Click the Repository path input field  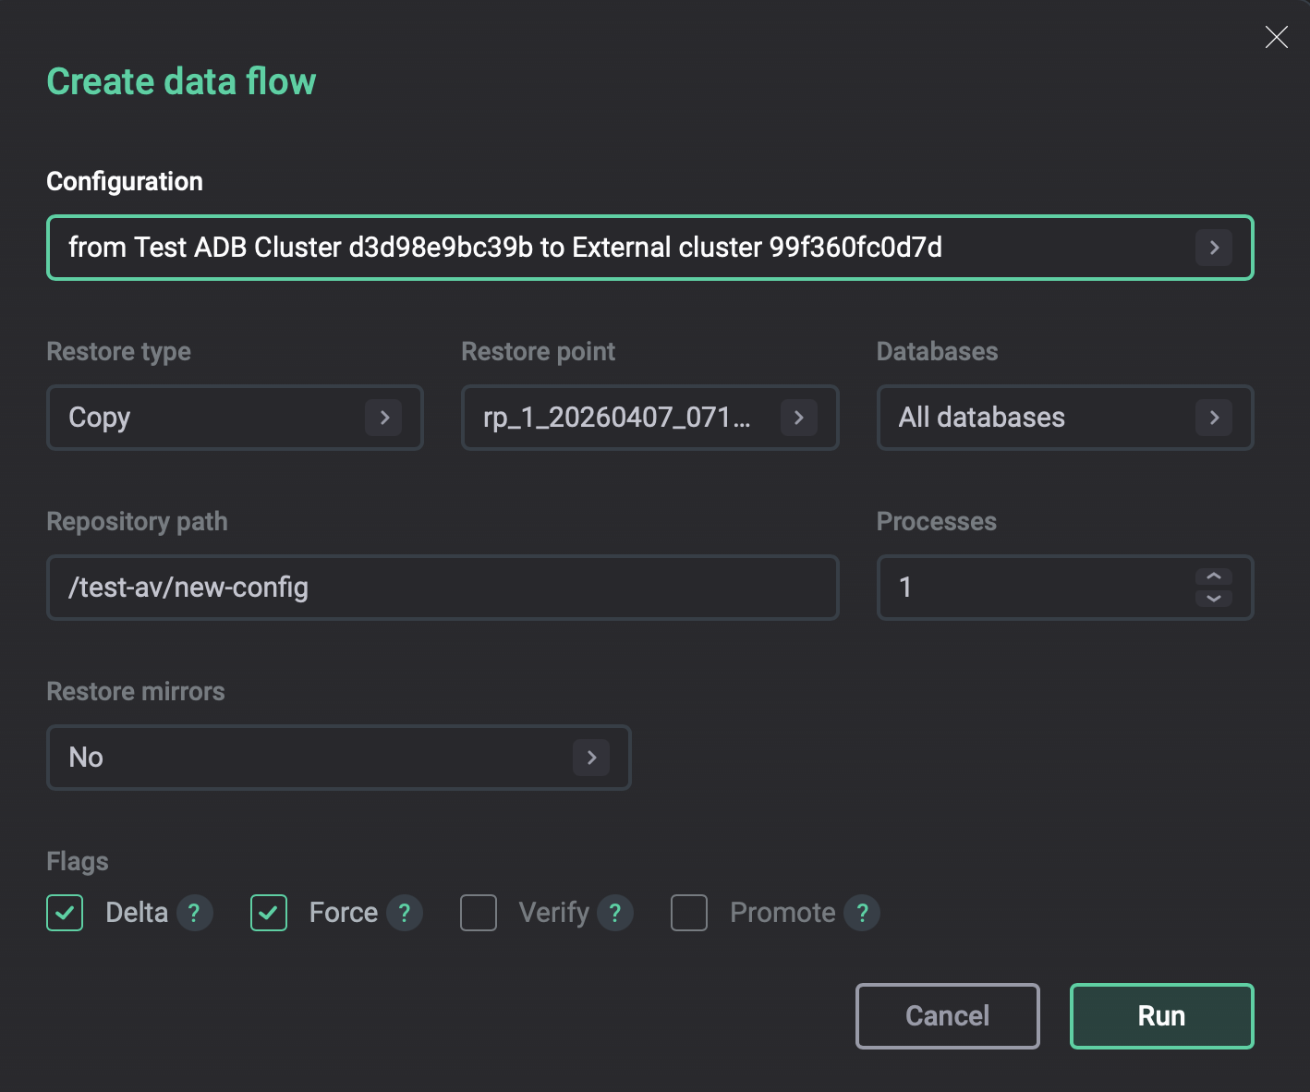443,588
